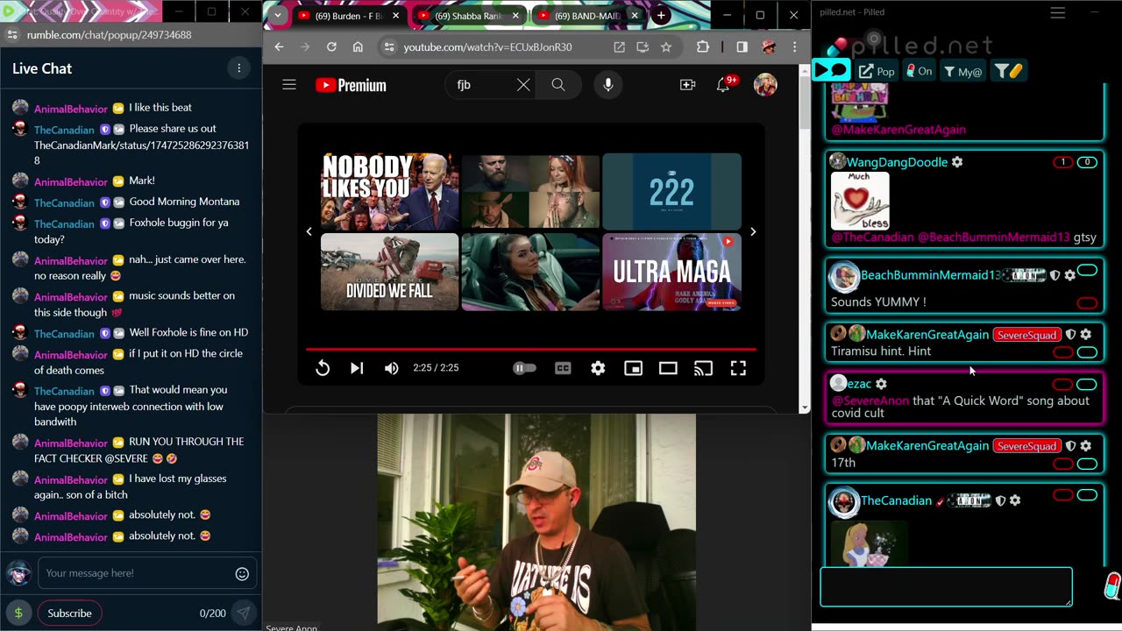The height and width of the screenshot is (631, 1122).
Task: Click the Rumble Subscribe button
Action: (69, 613)
